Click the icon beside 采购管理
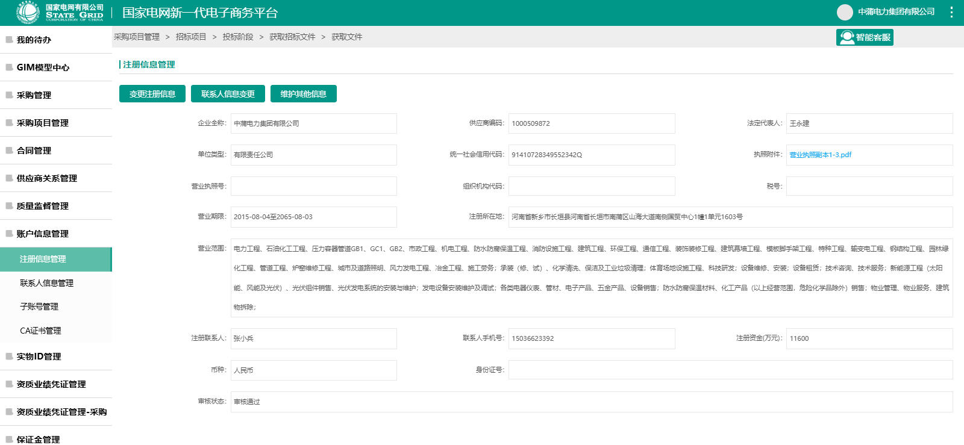This screenshot has width=964, height=445. 9,95
